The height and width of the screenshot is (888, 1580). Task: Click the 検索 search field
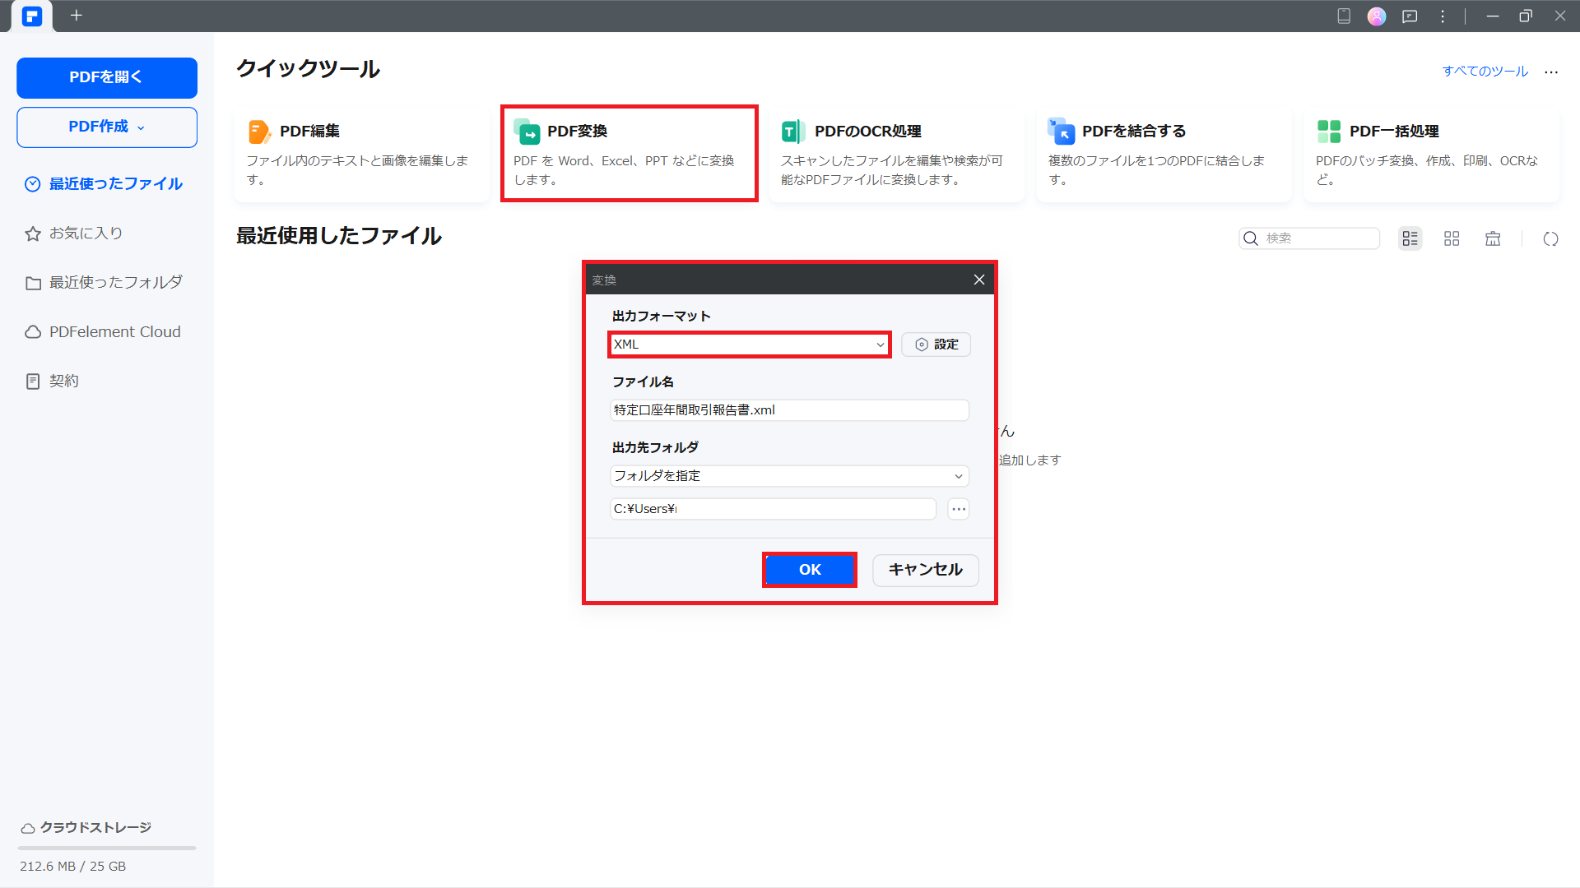(1309, 238)
